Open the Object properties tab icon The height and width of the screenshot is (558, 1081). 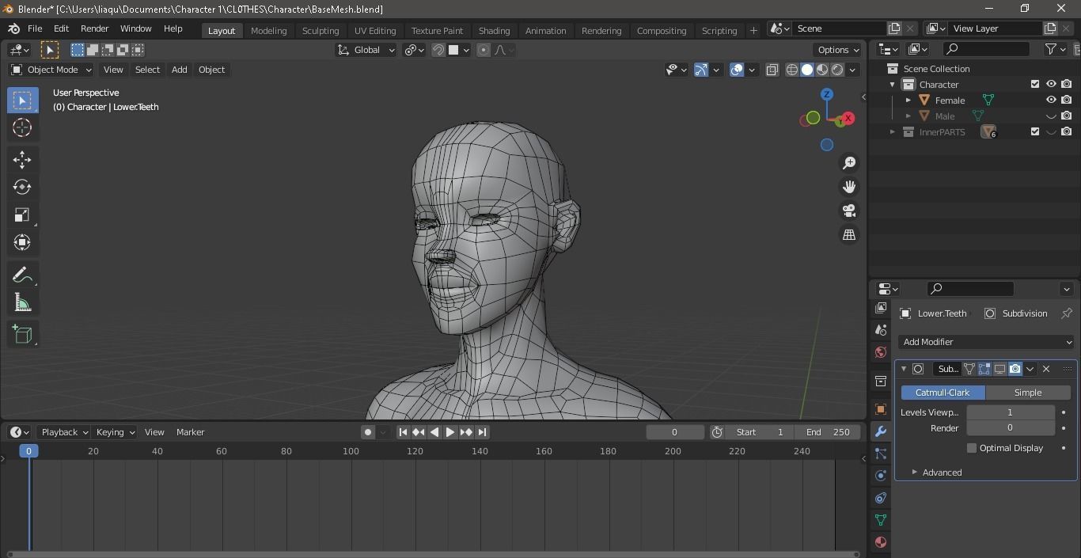tap(881, 409)
